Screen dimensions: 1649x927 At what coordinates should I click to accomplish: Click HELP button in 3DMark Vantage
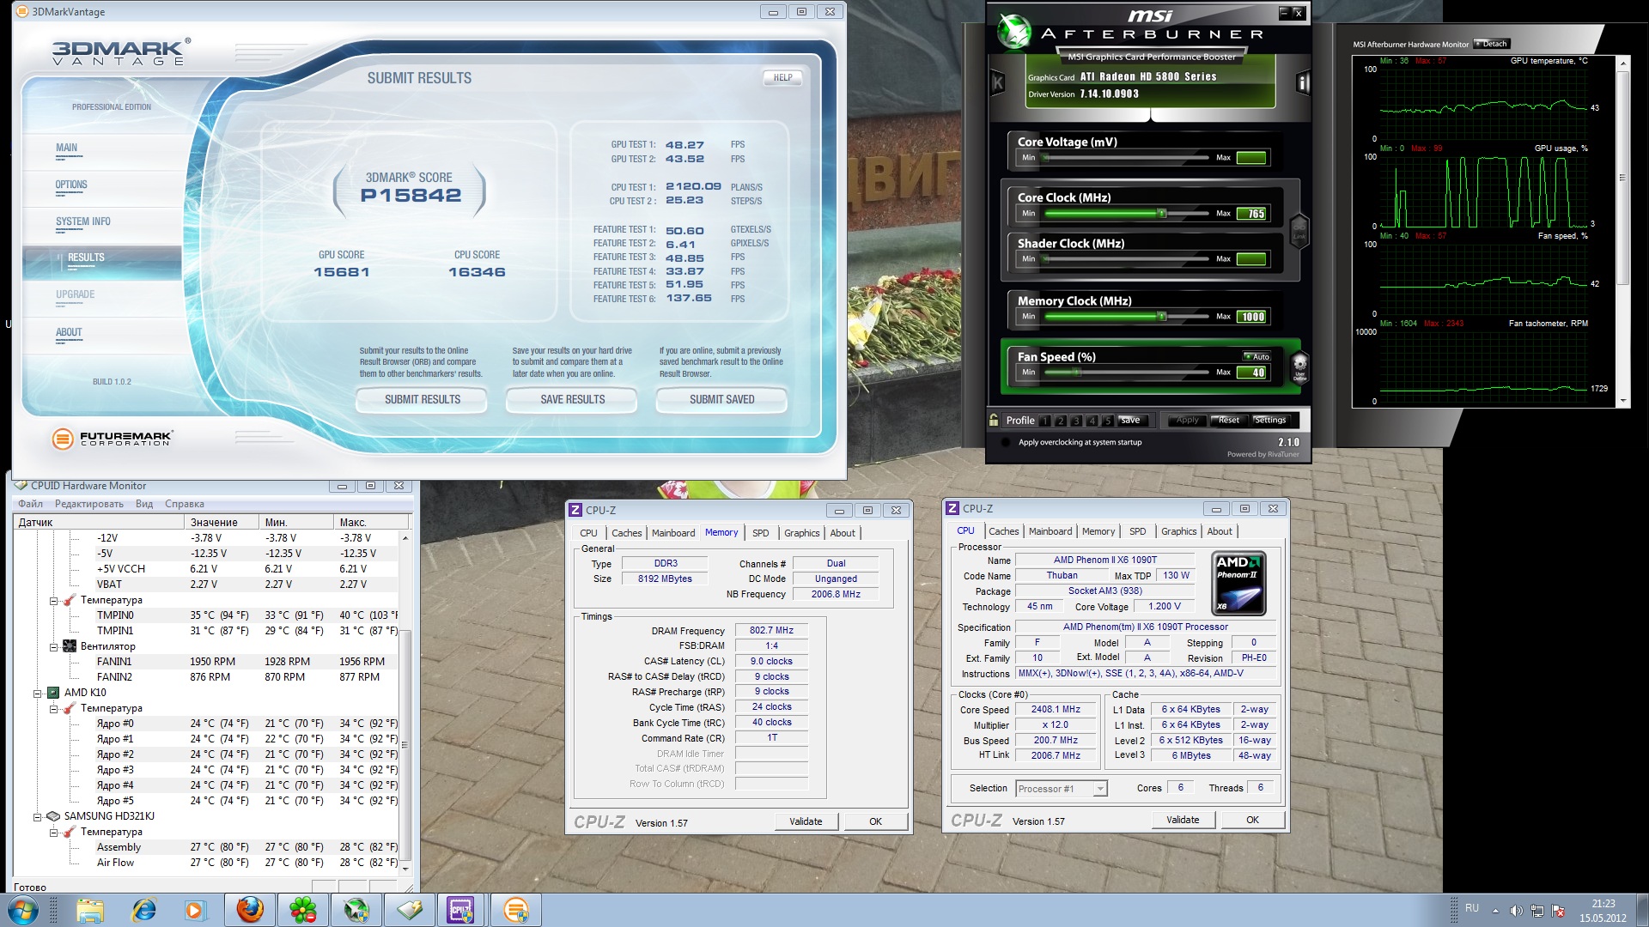(782, 77)
